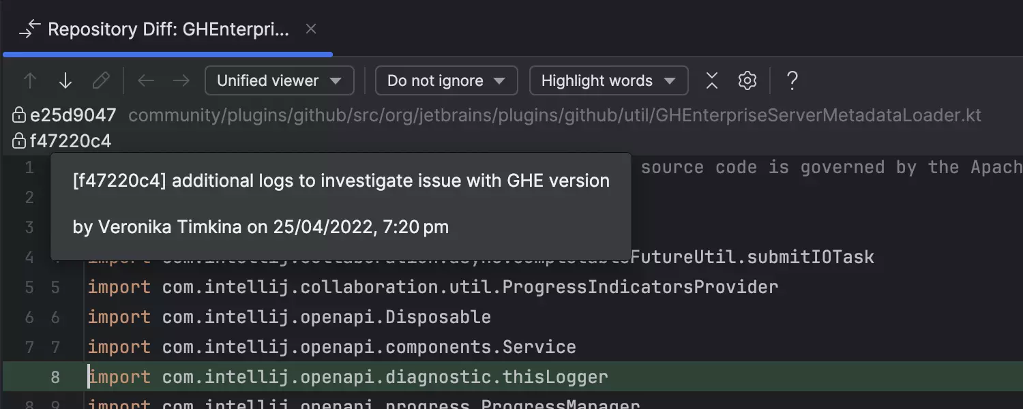Click lock icon beside e25d9047
The image size is (1023, 409).
[x=19, y=115]
